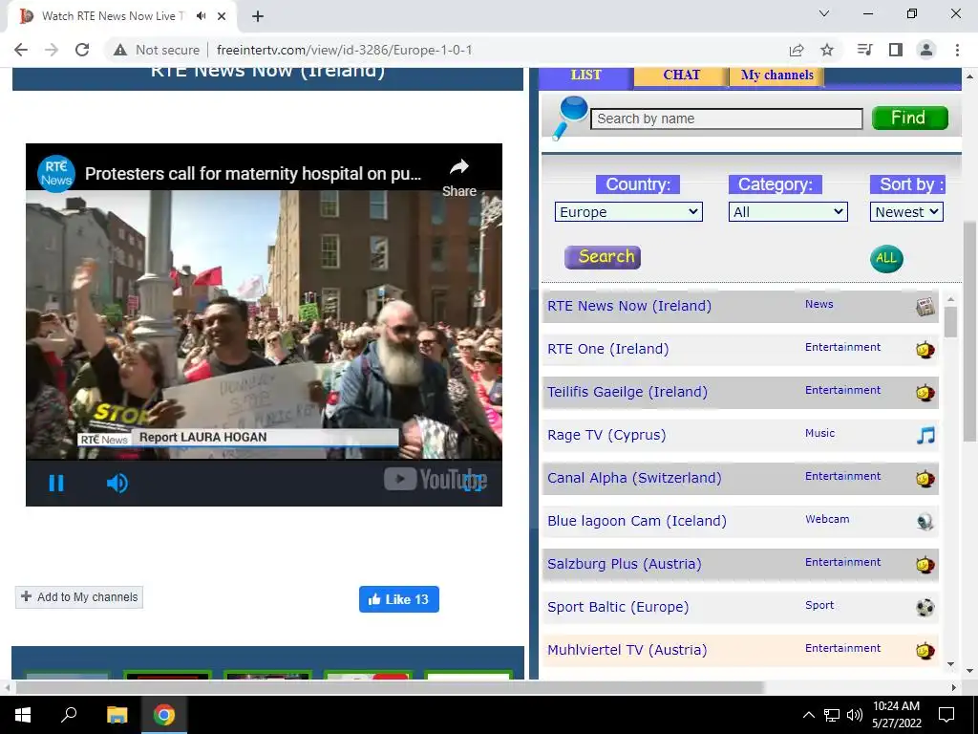Open RTE One (Ireland) channel
Screen dimensions: 978x734
pyautogui.click(x=608, y=349)
